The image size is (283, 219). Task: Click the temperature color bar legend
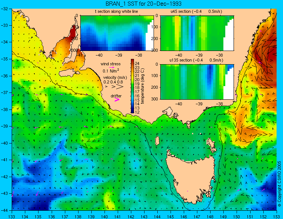132,86
